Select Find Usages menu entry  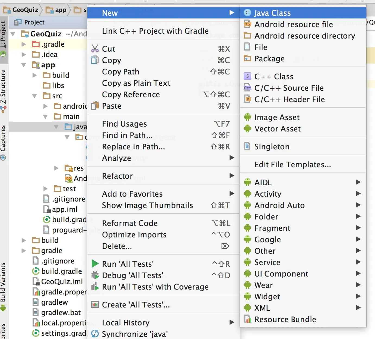click(x=124, y=124)
